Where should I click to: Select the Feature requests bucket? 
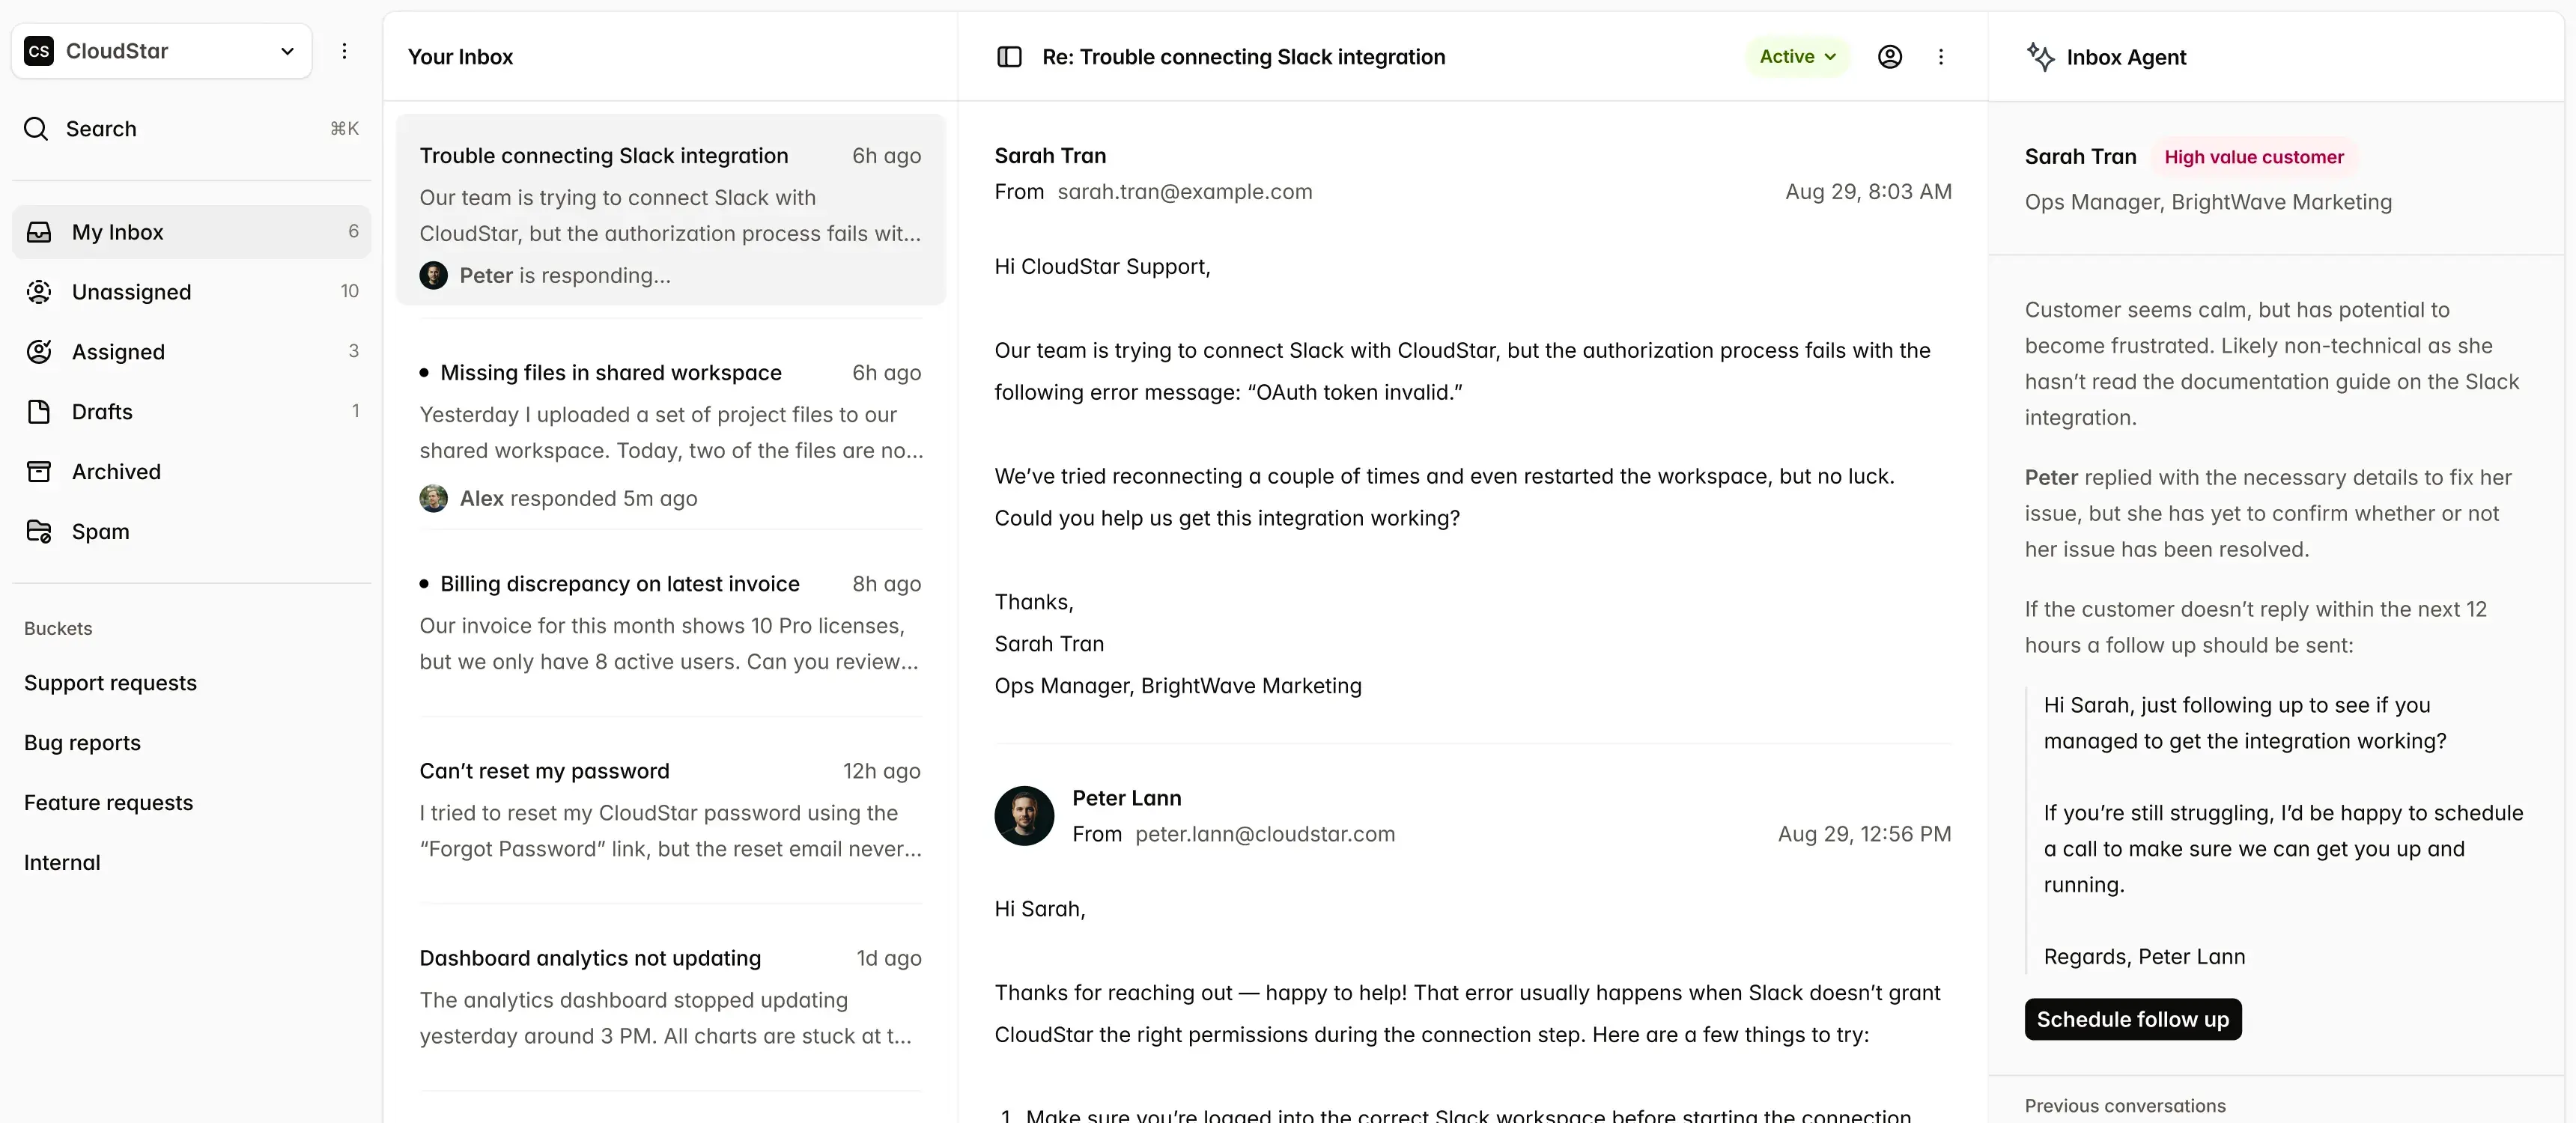[x=108, y=802]
